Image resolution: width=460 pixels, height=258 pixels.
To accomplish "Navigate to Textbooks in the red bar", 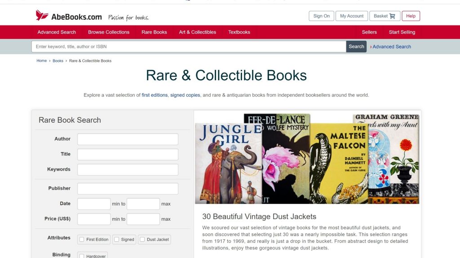I will tap(239, 32).
